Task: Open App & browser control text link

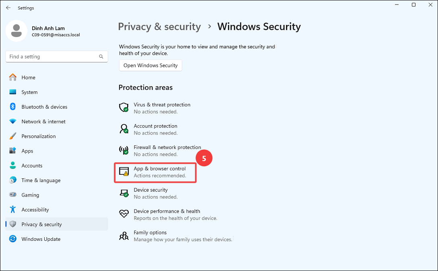Action: pos(160,169)
